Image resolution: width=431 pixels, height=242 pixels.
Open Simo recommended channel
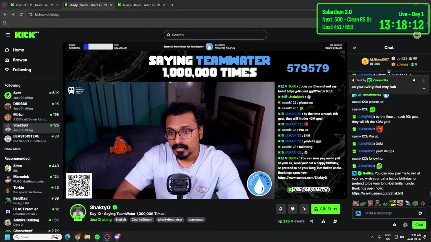pos(32,168)
